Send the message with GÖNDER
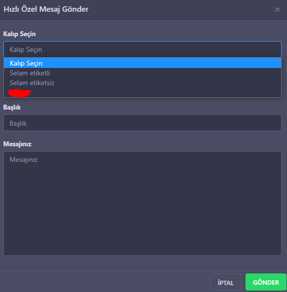The image size is (287, 292). (266, 282)
